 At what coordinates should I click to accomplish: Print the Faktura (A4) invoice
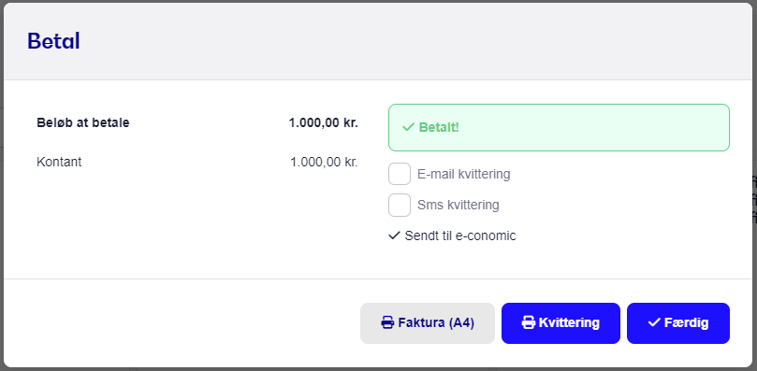(x=428, y=323)
